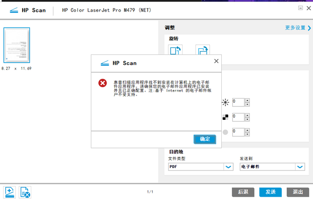Decrease the brightness value with down arrow
Screen dimensions: 313x199
[x=248, y=104]
